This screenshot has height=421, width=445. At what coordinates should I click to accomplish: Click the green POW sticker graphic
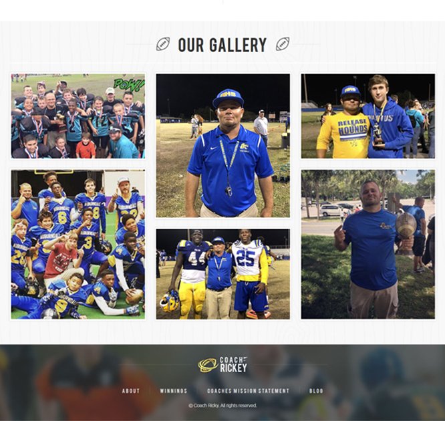[129, 84]
